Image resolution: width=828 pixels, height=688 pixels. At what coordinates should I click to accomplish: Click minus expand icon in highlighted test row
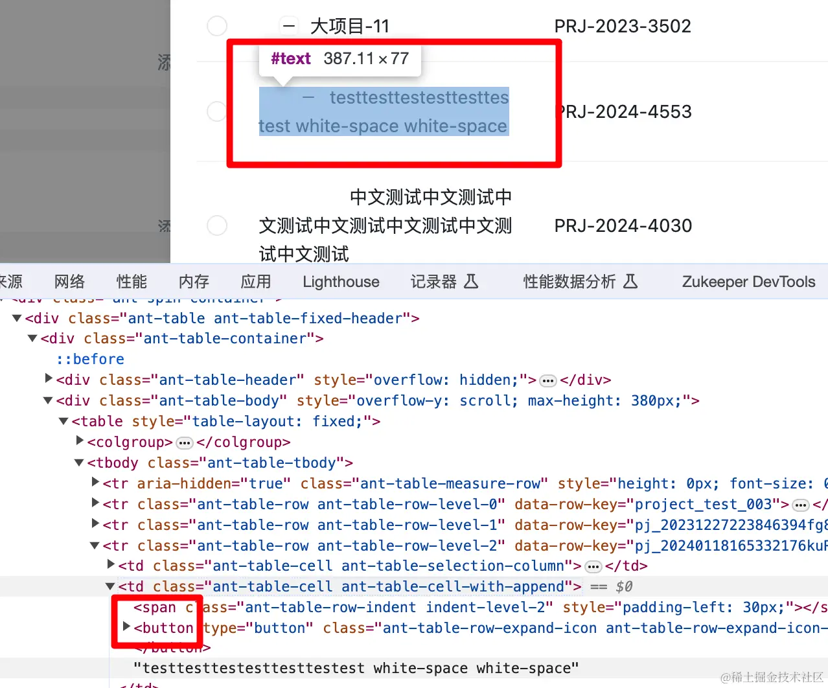coord(308,97)
